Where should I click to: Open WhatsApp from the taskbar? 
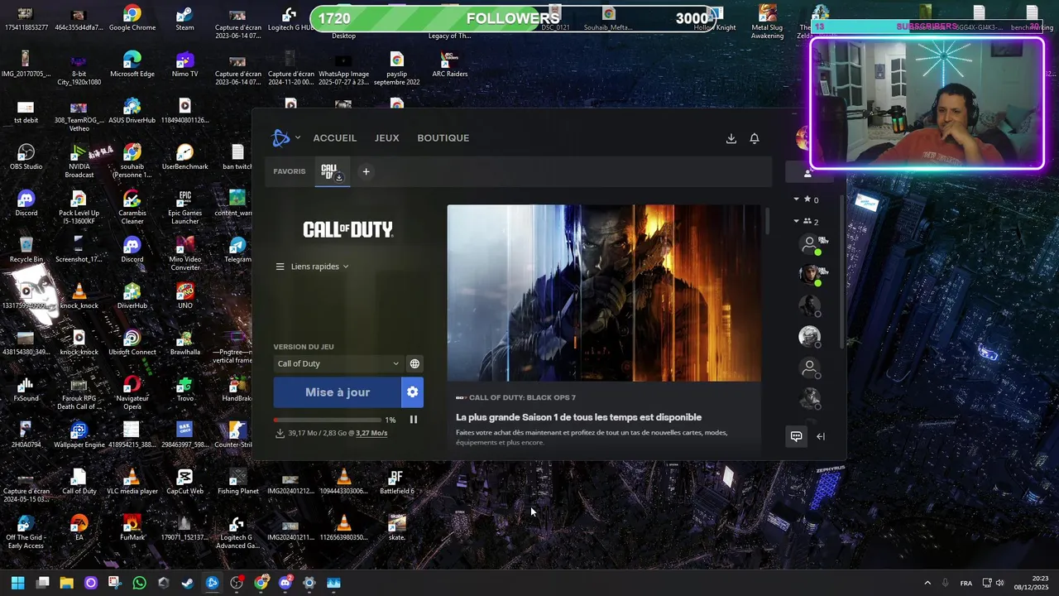[139, 583]
